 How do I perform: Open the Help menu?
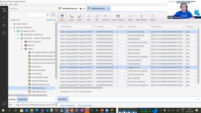pyautogui.click(x=16, y=4)
